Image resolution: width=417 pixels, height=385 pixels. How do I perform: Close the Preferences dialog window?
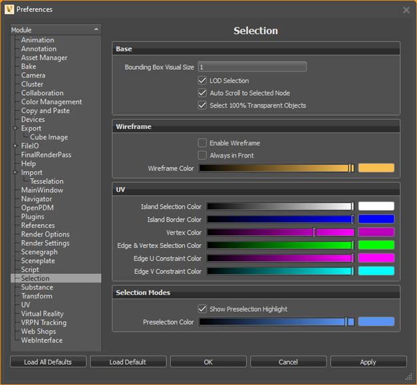coord(406,10)
